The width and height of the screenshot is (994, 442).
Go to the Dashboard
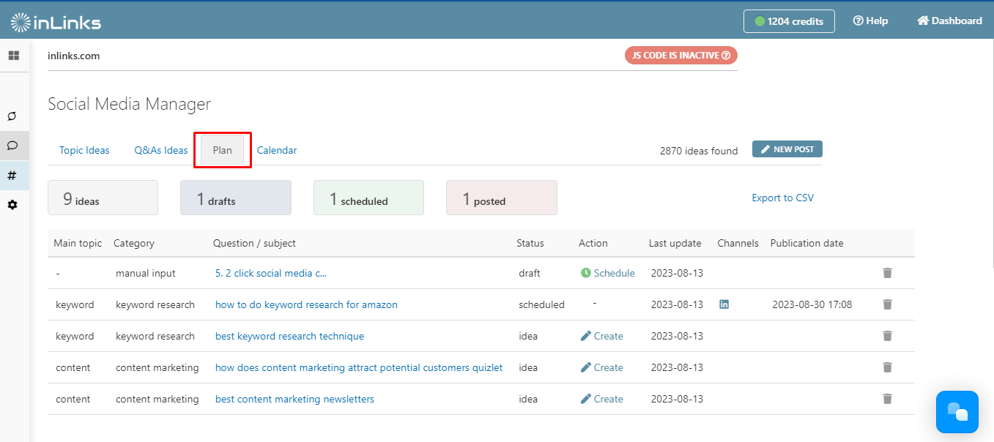949,21
